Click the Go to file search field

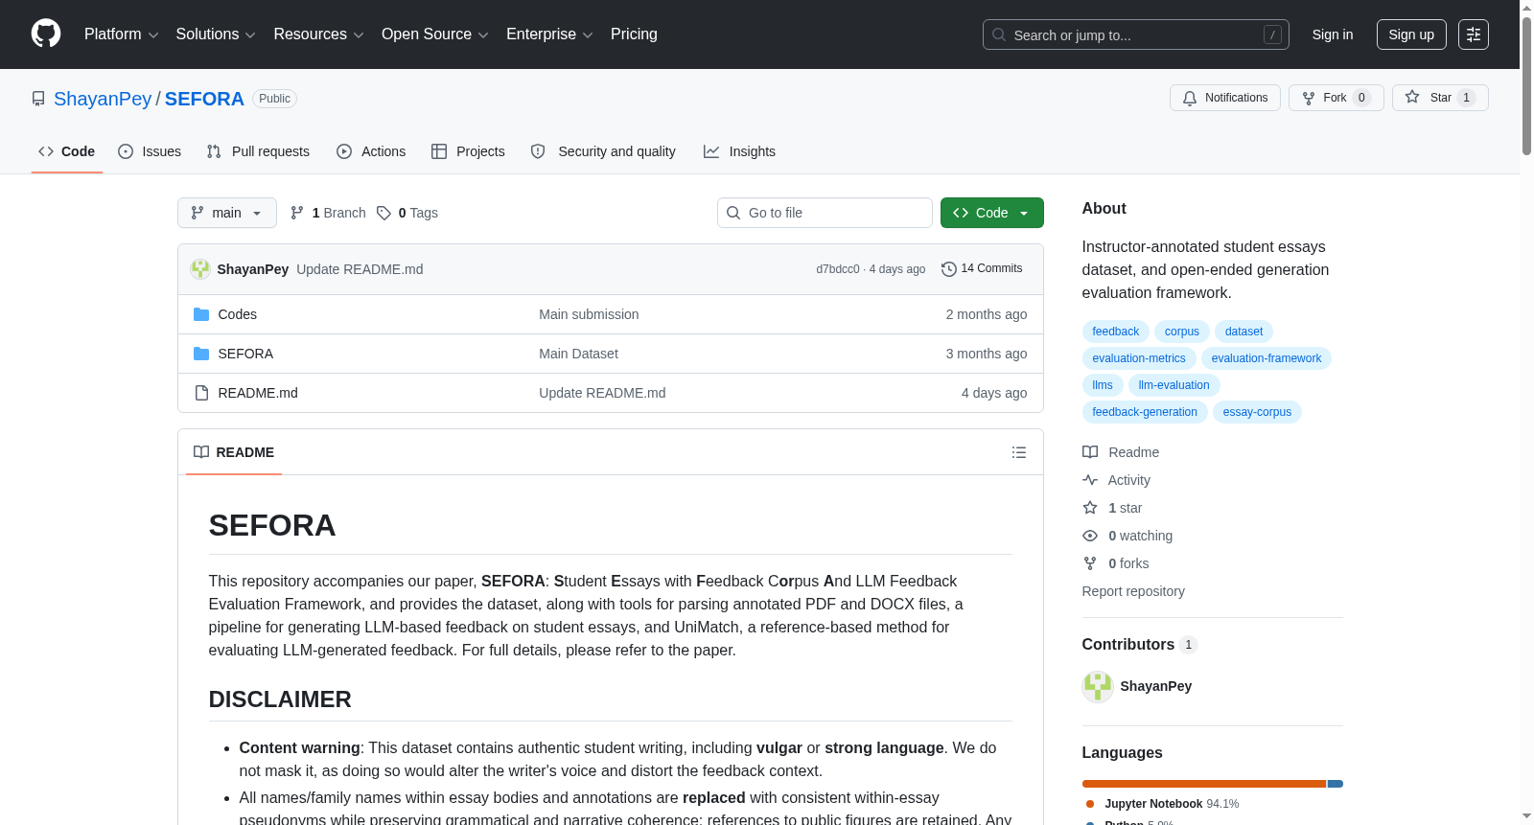825,213
